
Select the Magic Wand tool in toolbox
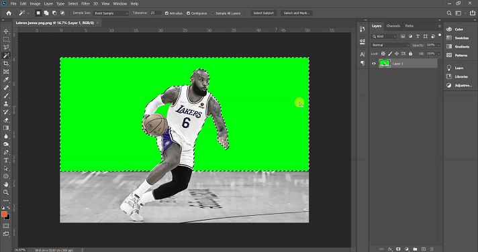pos(6,56)
